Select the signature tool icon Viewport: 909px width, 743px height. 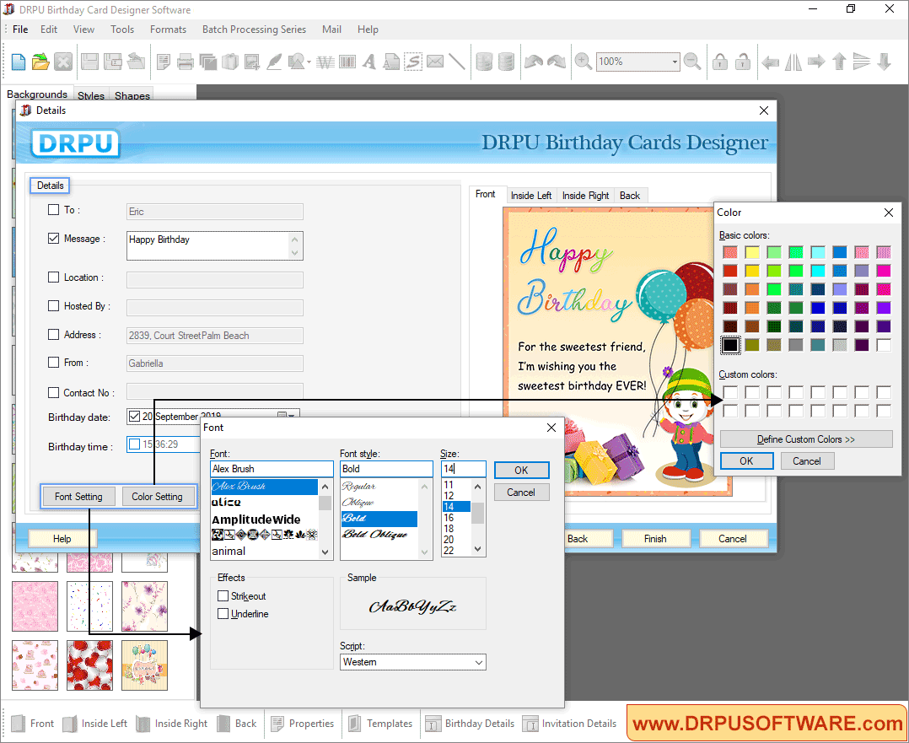413,62
